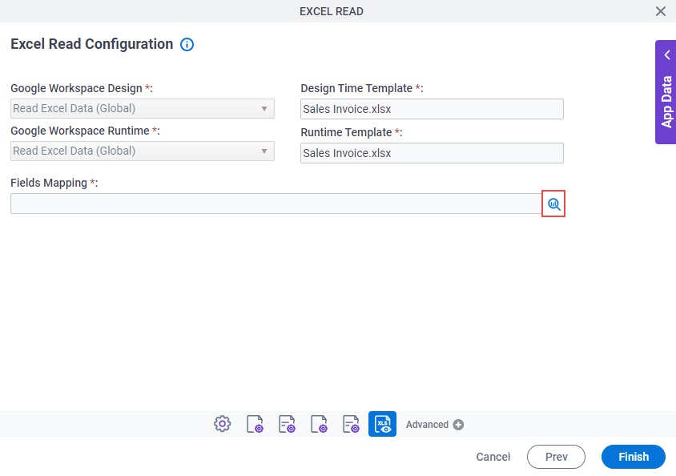The height and width of the screenshot is (476, 676).
Task: Open the Google Workspace Runtime dropdown
Action: pos(143,151)
